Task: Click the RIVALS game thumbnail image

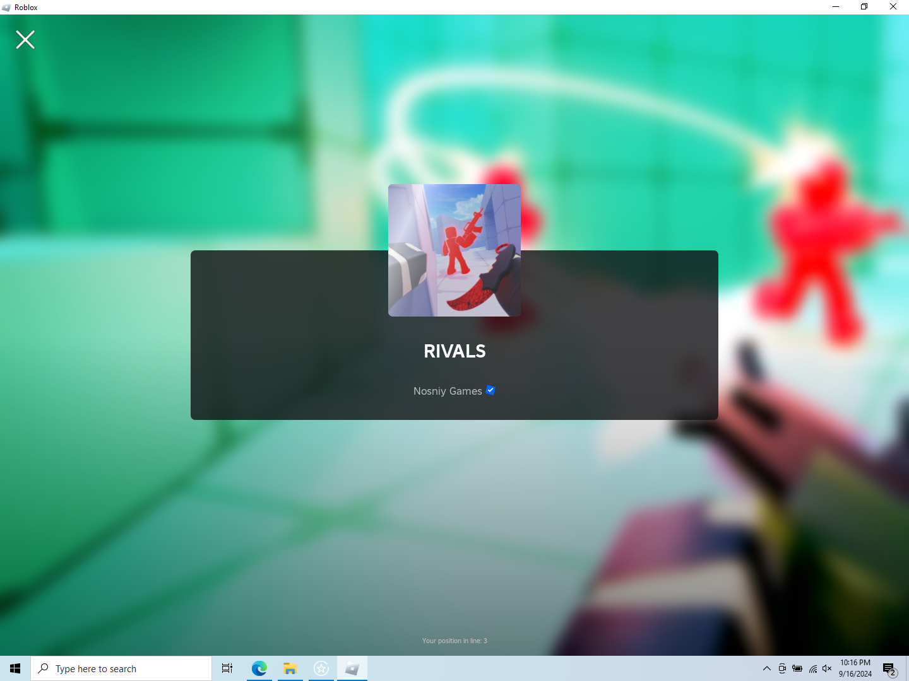Action: [x=454, y=250]
